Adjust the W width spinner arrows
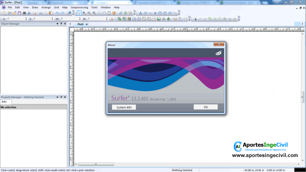Screen dimensions: 306x172 coord(80,19)
